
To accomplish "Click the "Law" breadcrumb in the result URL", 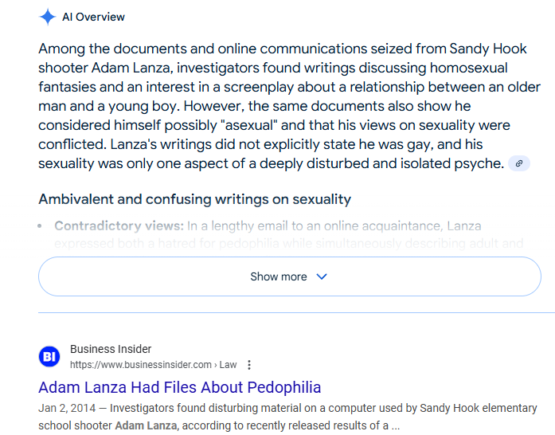I will [229, 365].
